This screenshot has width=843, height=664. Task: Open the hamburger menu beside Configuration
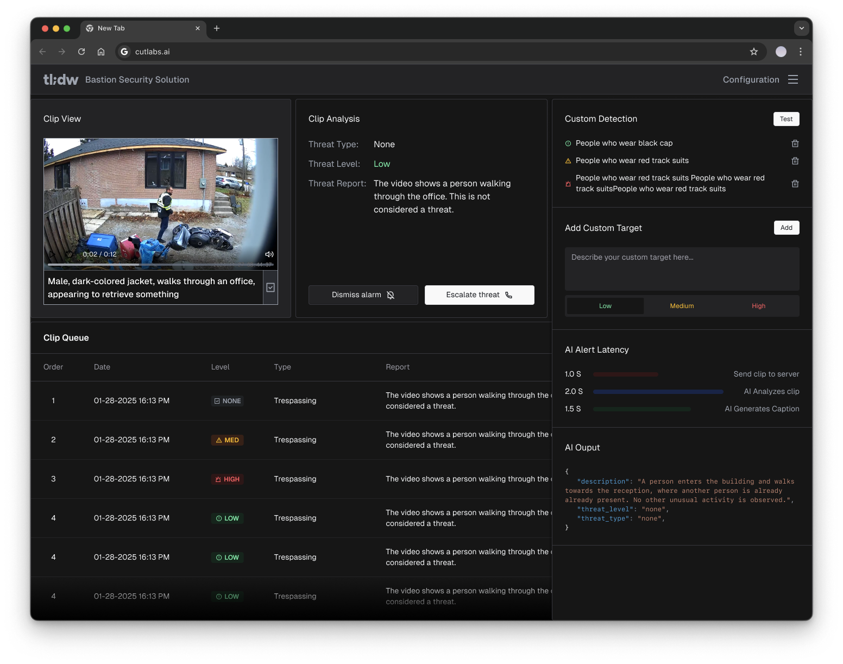793,80
